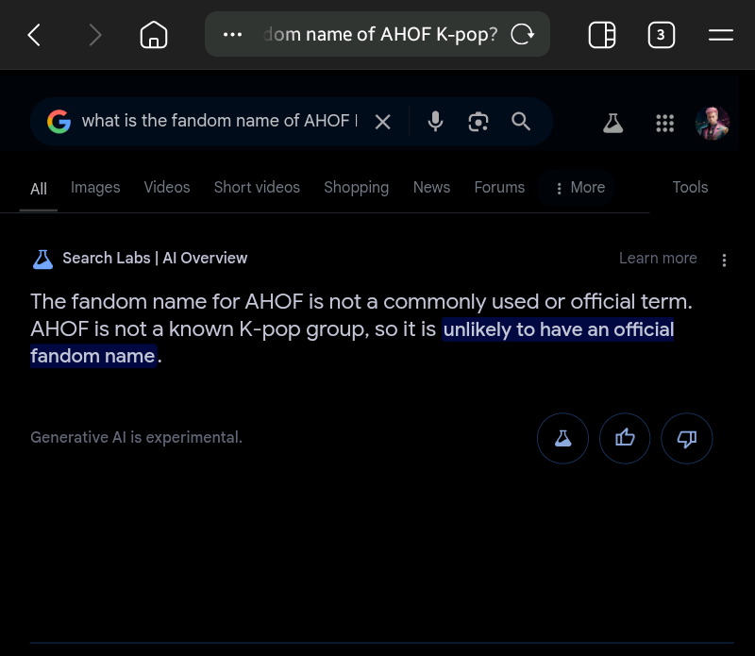This screenshot has width=755, height=656.
Task: Open the browser hamburger menu
Action: point(721,36)
